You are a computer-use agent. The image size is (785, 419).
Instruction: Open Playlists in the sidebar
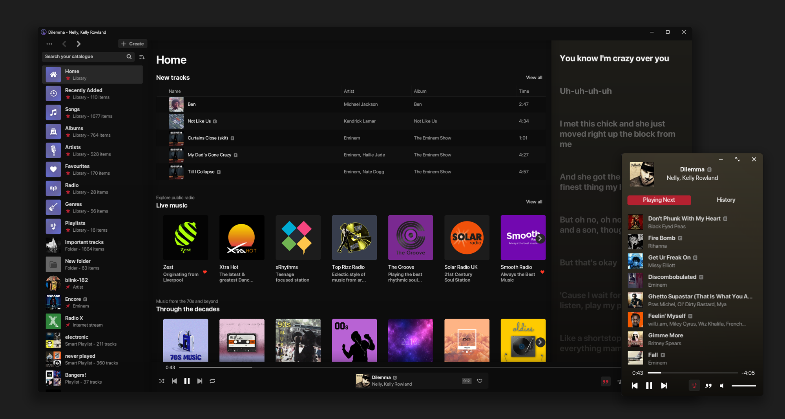pos(92,227)
